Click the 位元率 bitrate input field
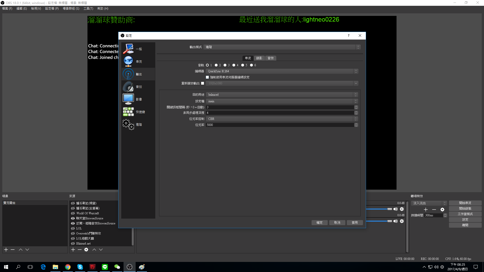 tap(280, 125)
